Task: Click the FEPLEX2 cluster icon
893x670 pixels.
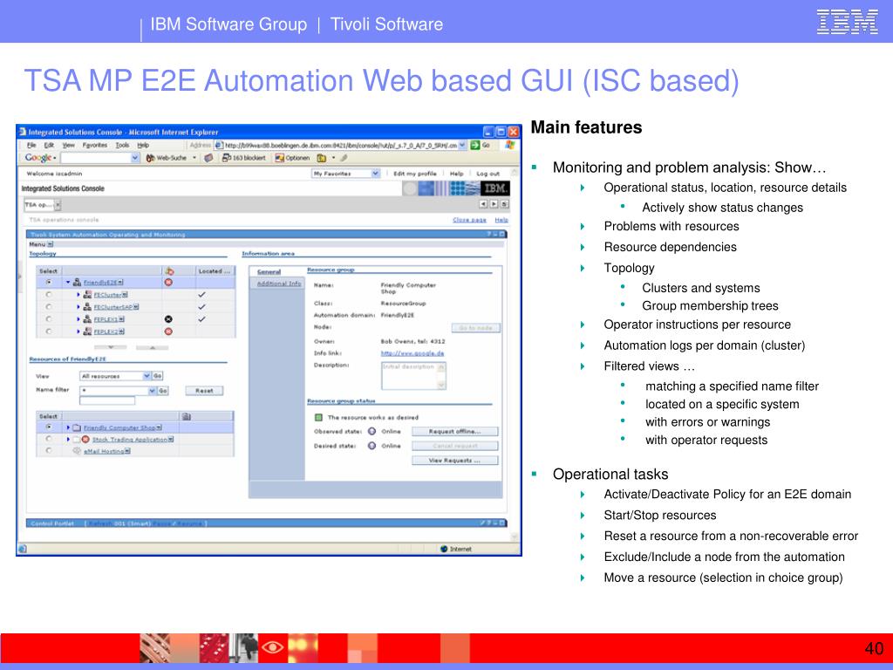Action: (87, 331)
